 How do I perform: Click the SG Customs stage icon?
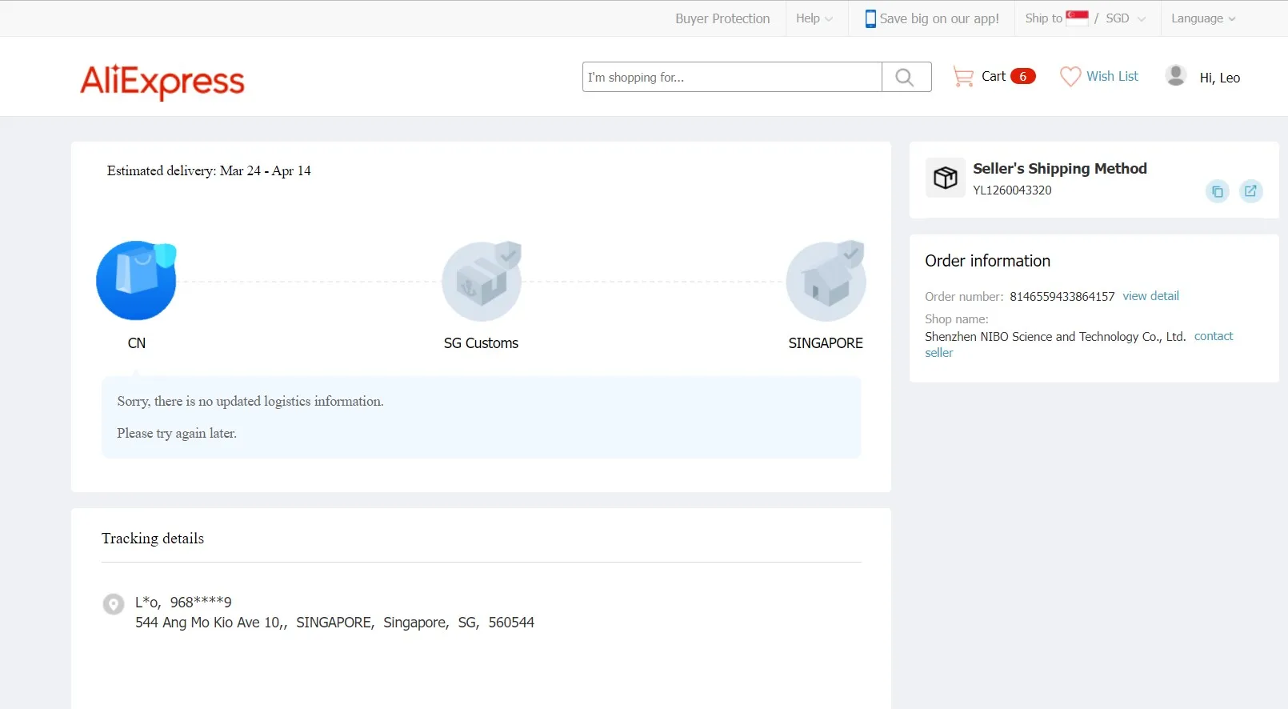point(482,281)
